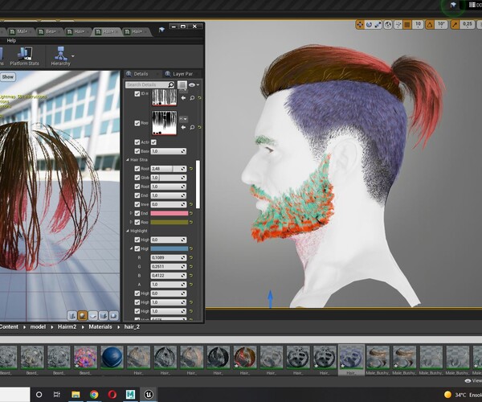
Task: Toggle the Actr value checkbox
Action: [153, 142]
